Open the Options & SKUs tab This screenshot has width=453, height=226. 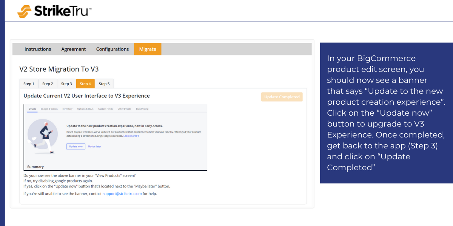point(85,109)
